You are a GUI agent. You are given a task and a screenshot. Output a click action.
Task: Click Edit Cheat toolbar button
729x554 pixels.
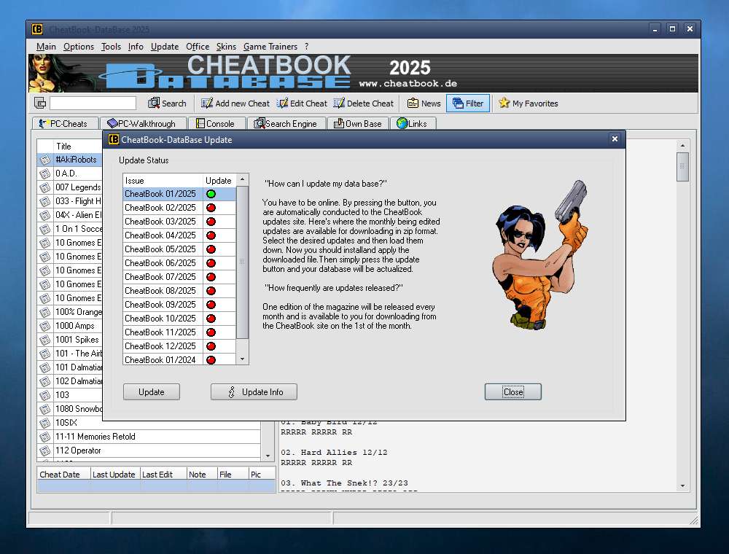(x=303, y=104)
